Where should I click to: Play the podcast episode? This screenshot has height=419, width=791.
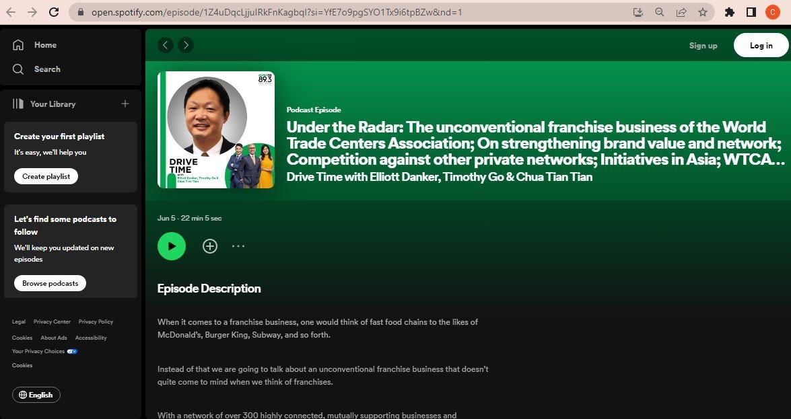tap(172, 246)
